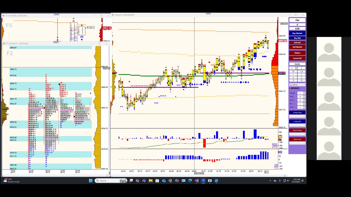The image size is (351, 197).
Task: Click Cancel All orders
Action: click(x=297, y=58)
